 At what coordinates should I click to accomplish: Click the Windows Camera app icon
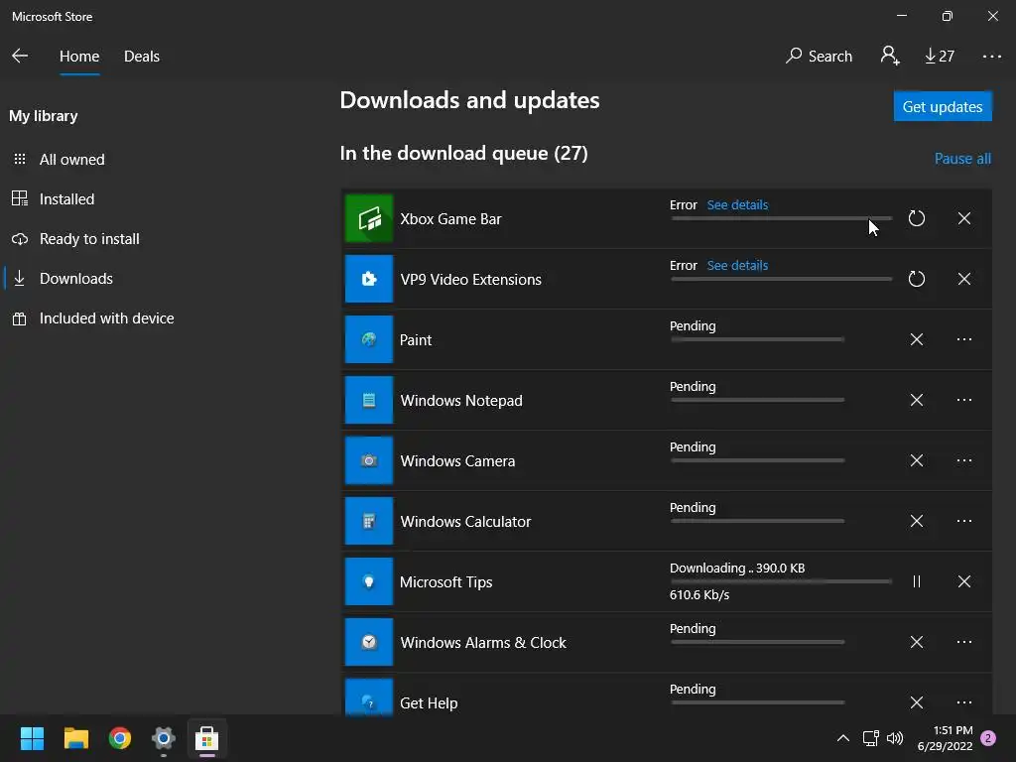369,460
